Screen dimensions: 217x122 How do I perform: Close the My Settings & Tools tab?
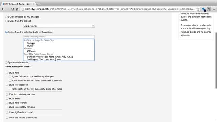[34, 4]
